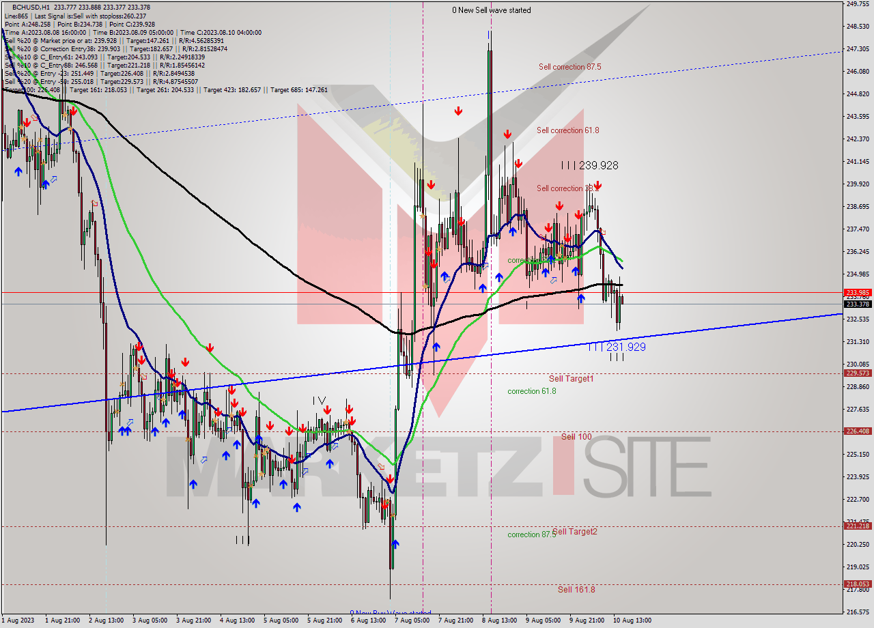Select the 'Sell 100' level label
The height and width of the screenshot is (628, 874).
click(x=576, y=436)
